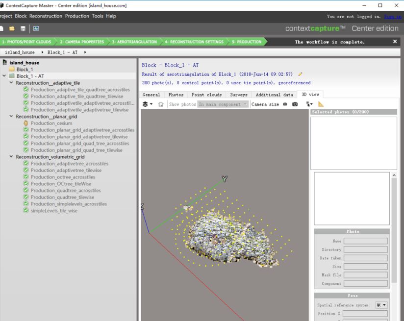The width and height of the screenshot is (404, 321).
Task: Click the edit pencil icon beside aerotriangulation result
Action: click(300, 74)
